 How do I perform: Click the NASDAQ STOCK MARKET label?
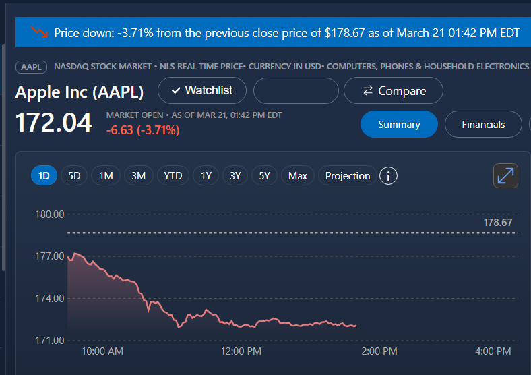click(102, 67)
